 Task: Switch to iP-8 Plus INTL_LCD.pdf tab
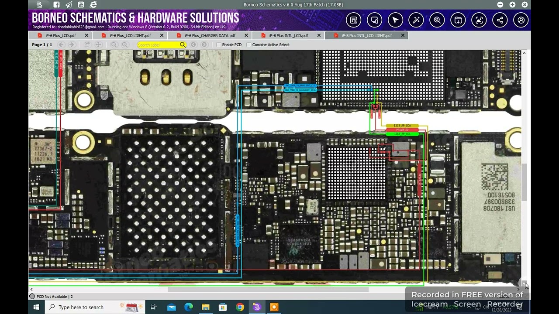click(x=288, y=36)
